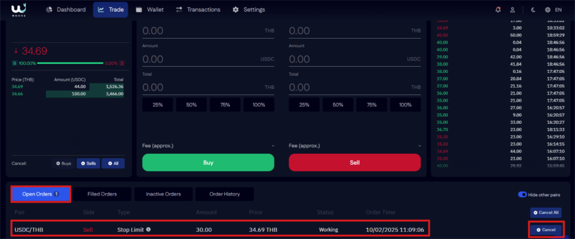This screenshot has height=239, width=575.
Task: Cancel all Sells orders
Action: coord(88,163)
